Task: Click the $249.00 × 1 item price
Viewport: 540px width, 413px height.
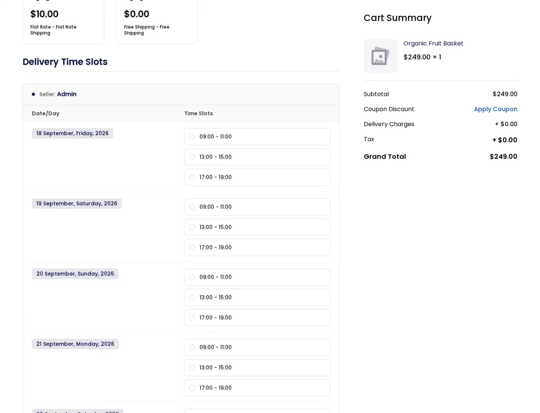Action: (x=422, y=57)
